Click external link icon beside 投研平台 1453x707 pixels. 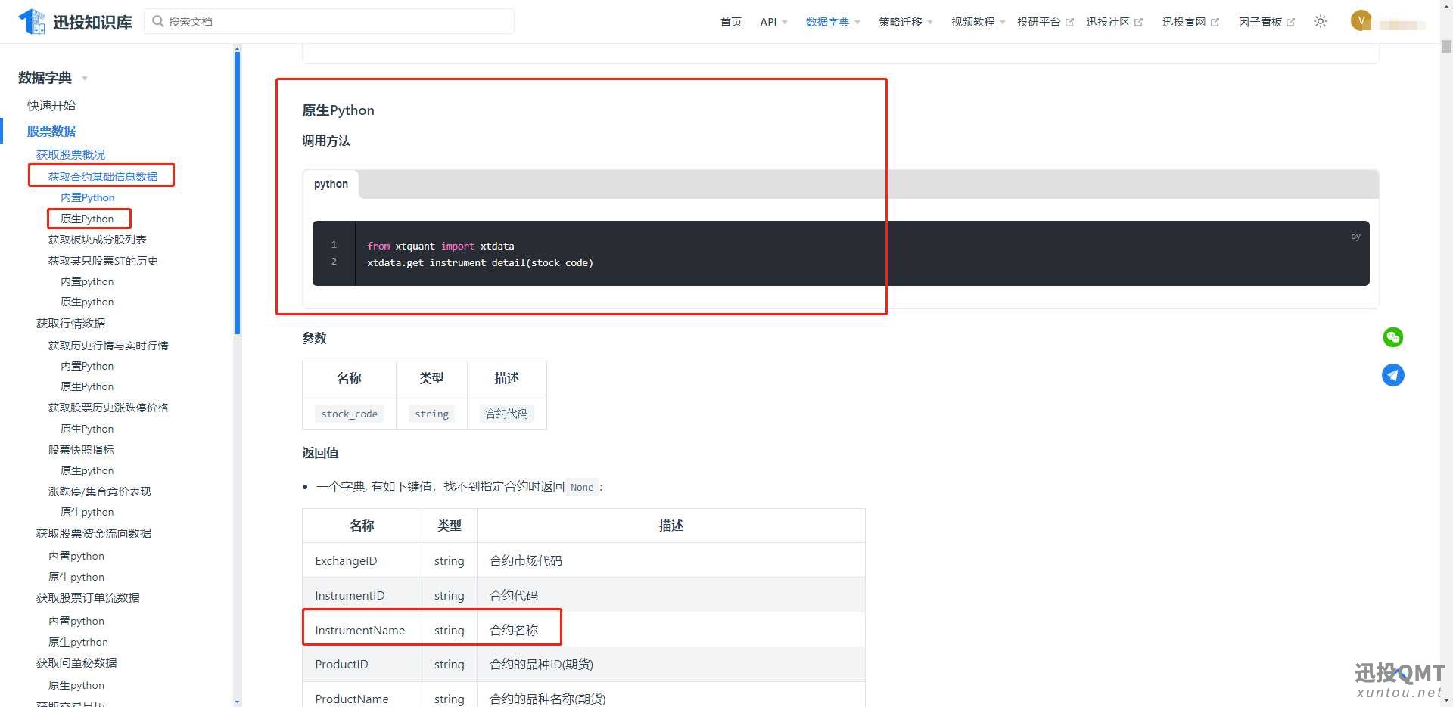[1069, 22]
